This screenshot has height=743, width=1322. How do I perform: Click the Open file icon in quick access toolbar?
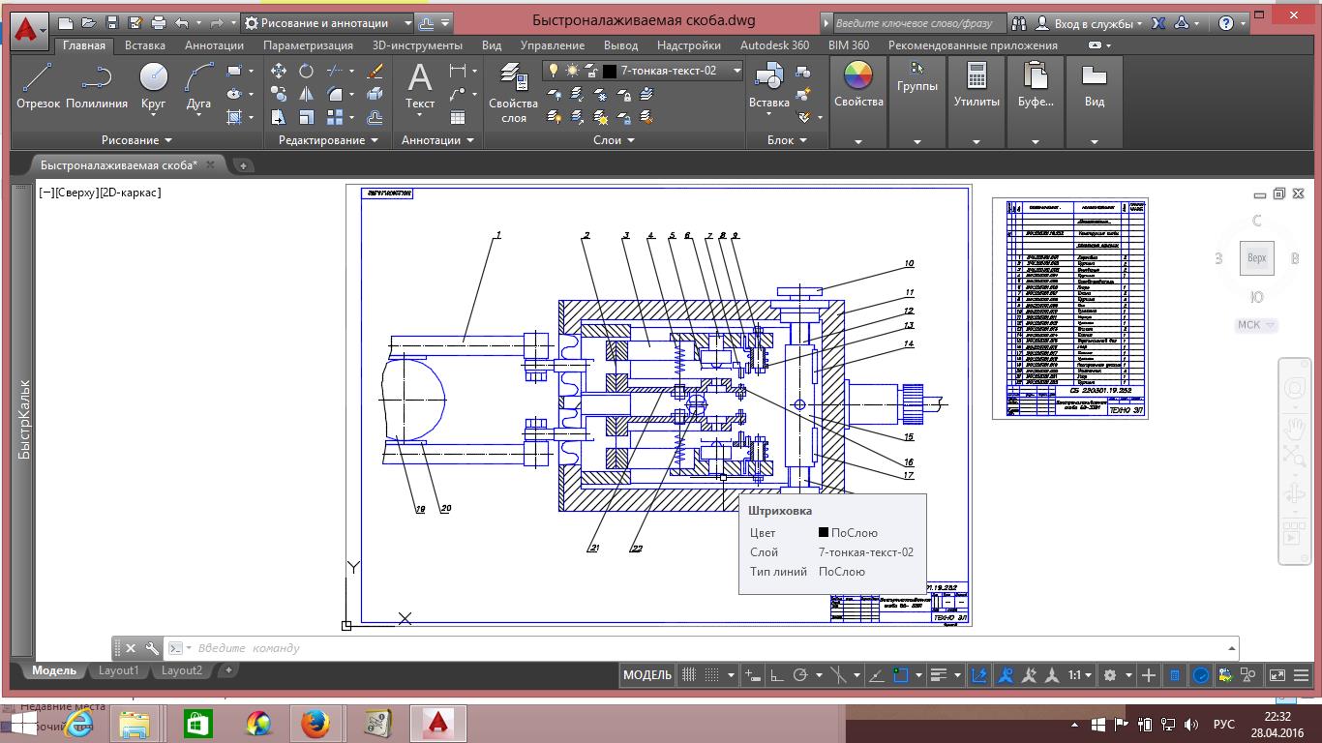(x=88, y=22)
